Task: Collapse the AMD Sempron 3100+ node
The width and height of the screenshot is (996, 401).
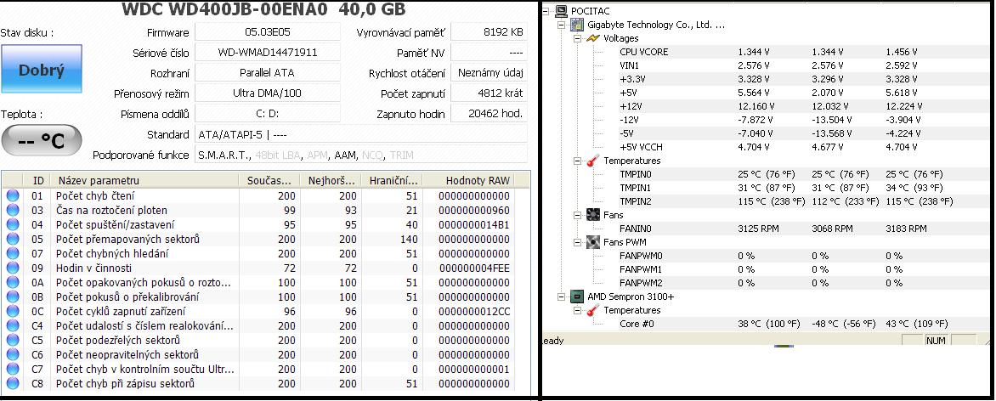Action: click(x=561, y=297)
